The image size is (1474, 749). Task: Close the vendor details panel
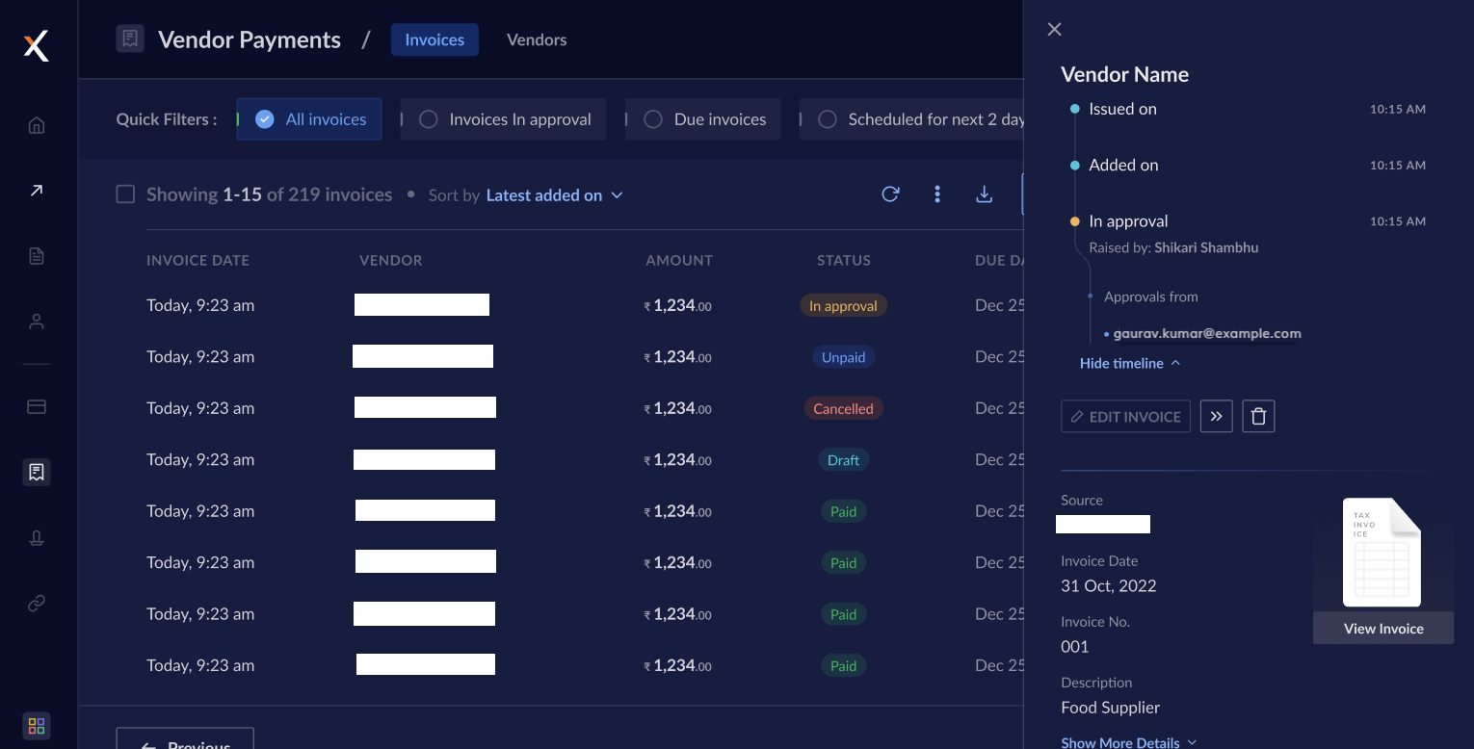pos(1054,29)
